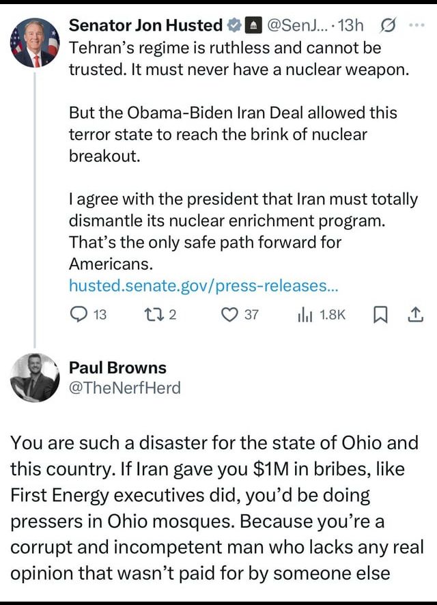Screen dimensions: 437x605
Task: Open Paul Browns' profile avatar
Action: click(x=34, y=378)
